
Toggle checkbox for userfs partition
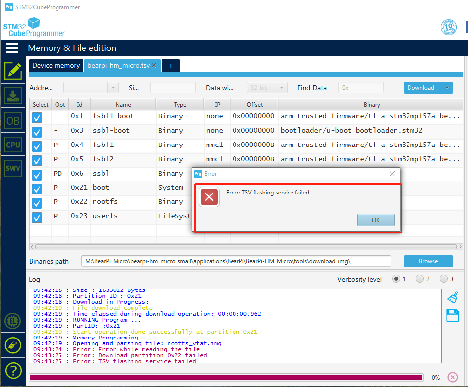pyautogui.click(x=37, y=217)
